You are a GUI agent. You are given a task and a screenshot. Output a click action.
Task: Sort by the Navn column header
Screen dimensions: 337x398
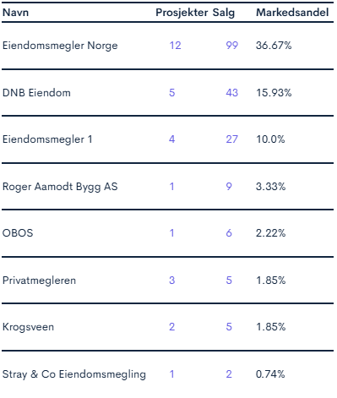click(x=16, y=13)
